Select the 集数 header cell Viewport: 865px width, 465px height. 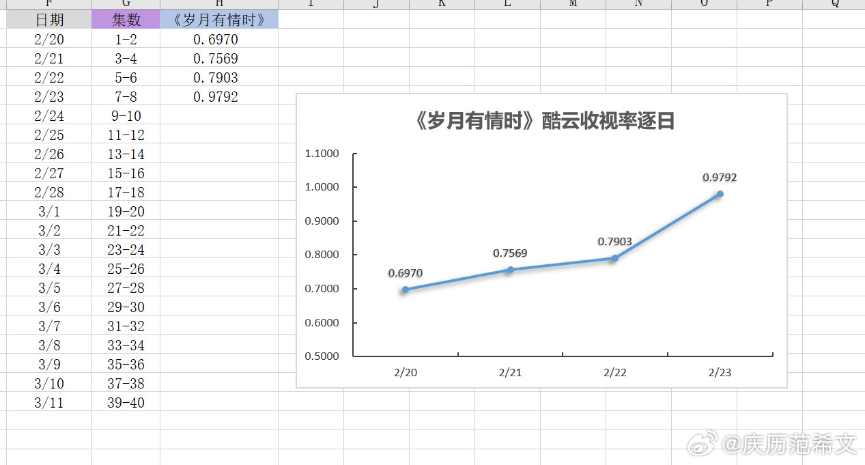[126, 20]
